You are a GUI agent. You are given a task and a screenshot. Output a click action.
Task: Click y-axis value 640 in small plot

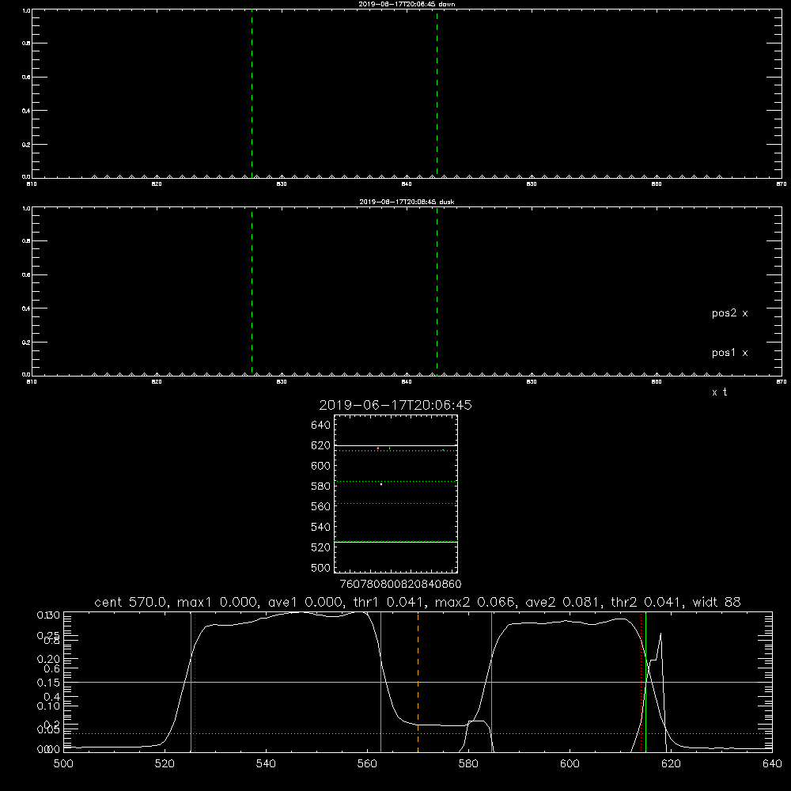coord(320,425)
